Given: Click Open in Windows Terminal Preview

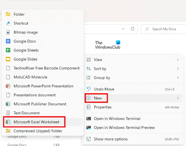Looking at the screenshot, I should tap(133, 127).
